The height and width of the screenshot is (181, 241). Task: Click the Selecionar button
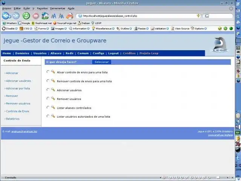pos(102,62)
